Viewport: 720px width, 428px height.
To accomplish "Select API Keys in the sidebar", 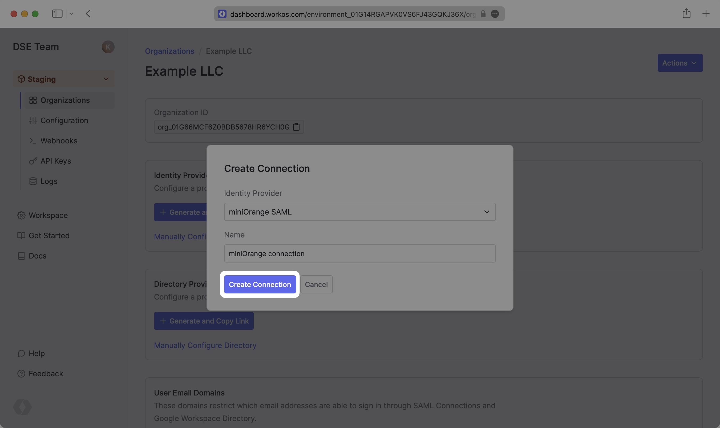I will (56, 161).
